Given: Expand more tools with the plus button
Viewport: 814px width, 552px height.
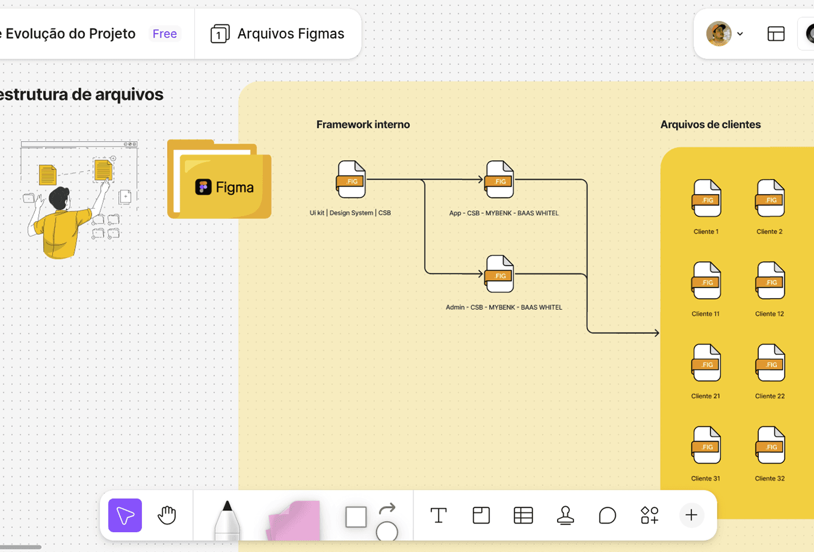Looking at the screenshot, I should click(691, 515).
